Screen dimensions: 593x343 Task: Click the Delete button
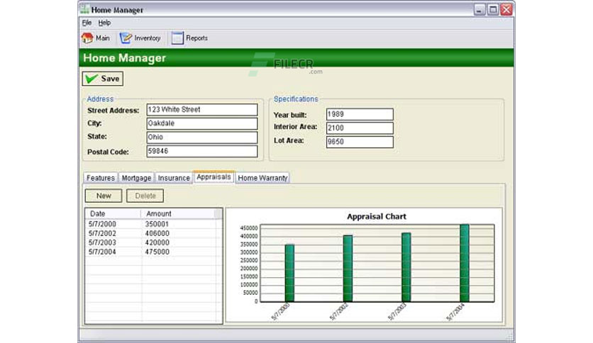tap(145, 196)
